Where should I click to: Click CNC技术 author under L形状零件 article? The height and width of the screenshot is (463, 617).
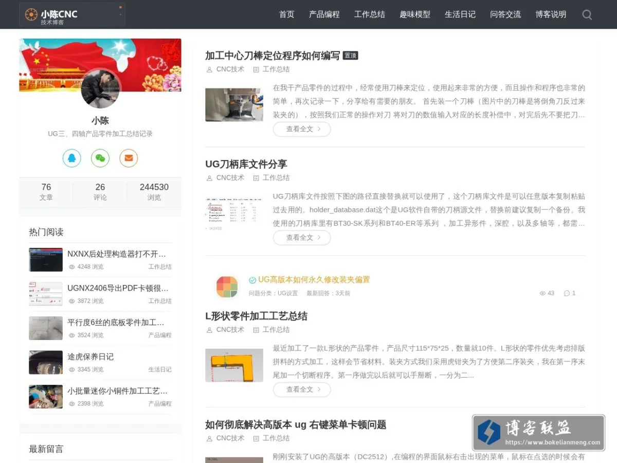click(230, 330)
